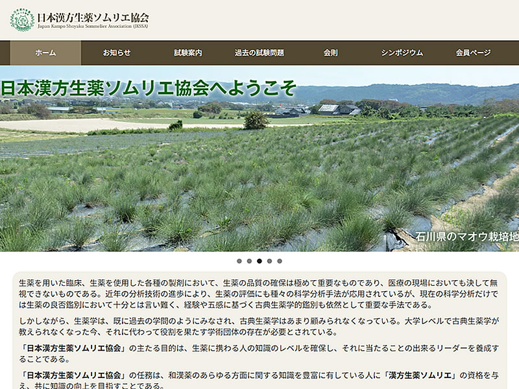Jump to the fifth slide indicator dot

(x=280, y=260)
